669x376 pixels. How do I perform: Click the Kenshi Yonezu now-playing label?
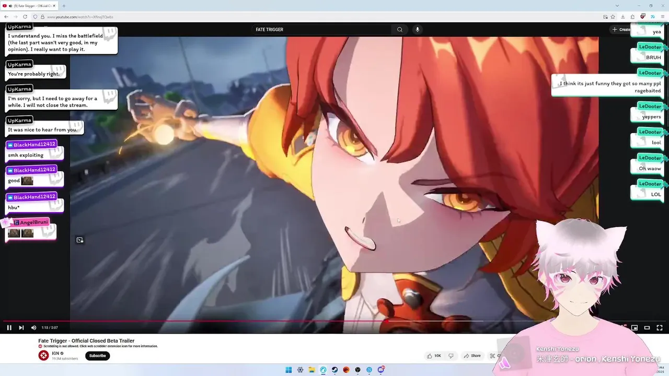pyautogui.click(x=557, y=349)
